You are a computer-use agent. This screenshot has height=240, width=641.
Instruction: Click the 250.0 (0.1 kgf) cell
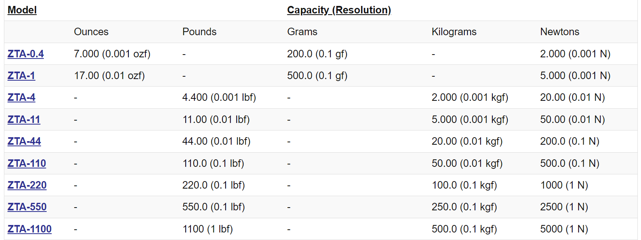464,207
